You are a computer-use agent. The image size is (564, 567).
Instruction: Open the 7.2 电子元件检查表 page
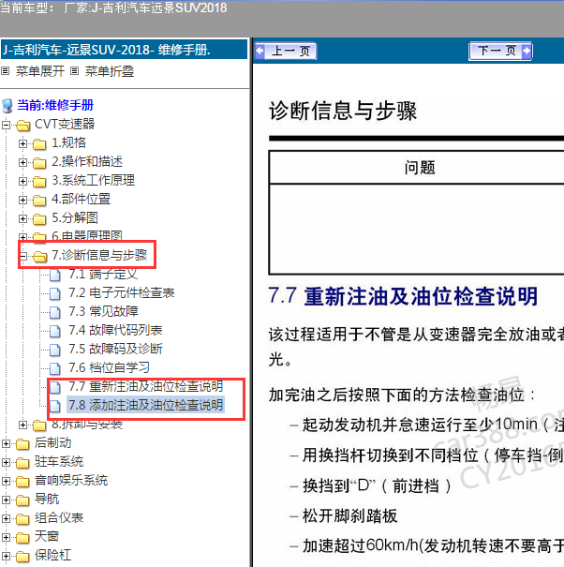(x=122, y=292)
